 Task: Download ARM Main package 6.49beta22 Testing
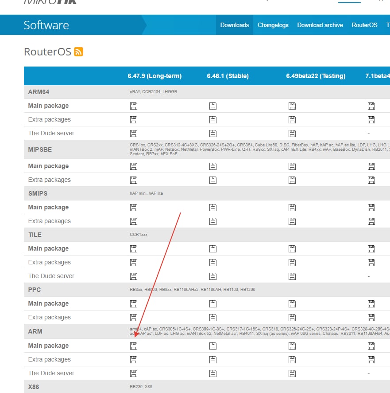coord(292,346)
